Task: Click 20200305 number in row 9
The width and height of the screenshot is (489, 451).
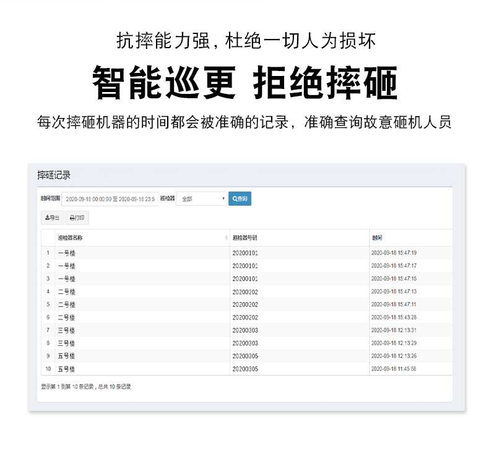Action: tap(244, 356)
